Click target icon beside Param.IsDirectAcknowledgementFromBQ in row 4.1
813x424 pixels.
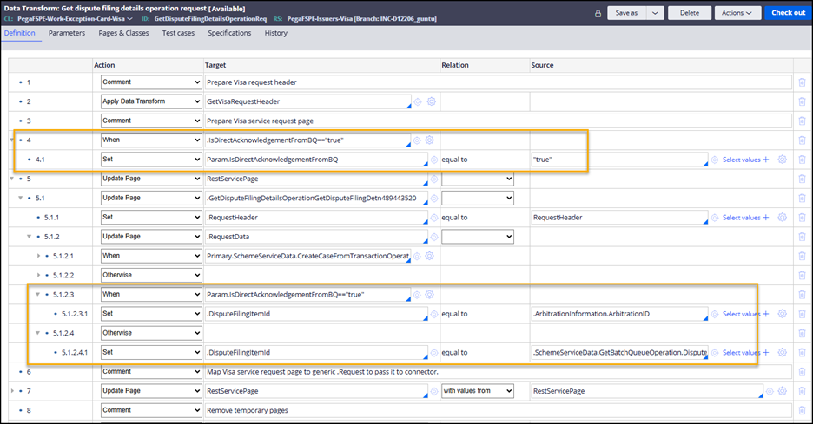click(x=434, y=160)
